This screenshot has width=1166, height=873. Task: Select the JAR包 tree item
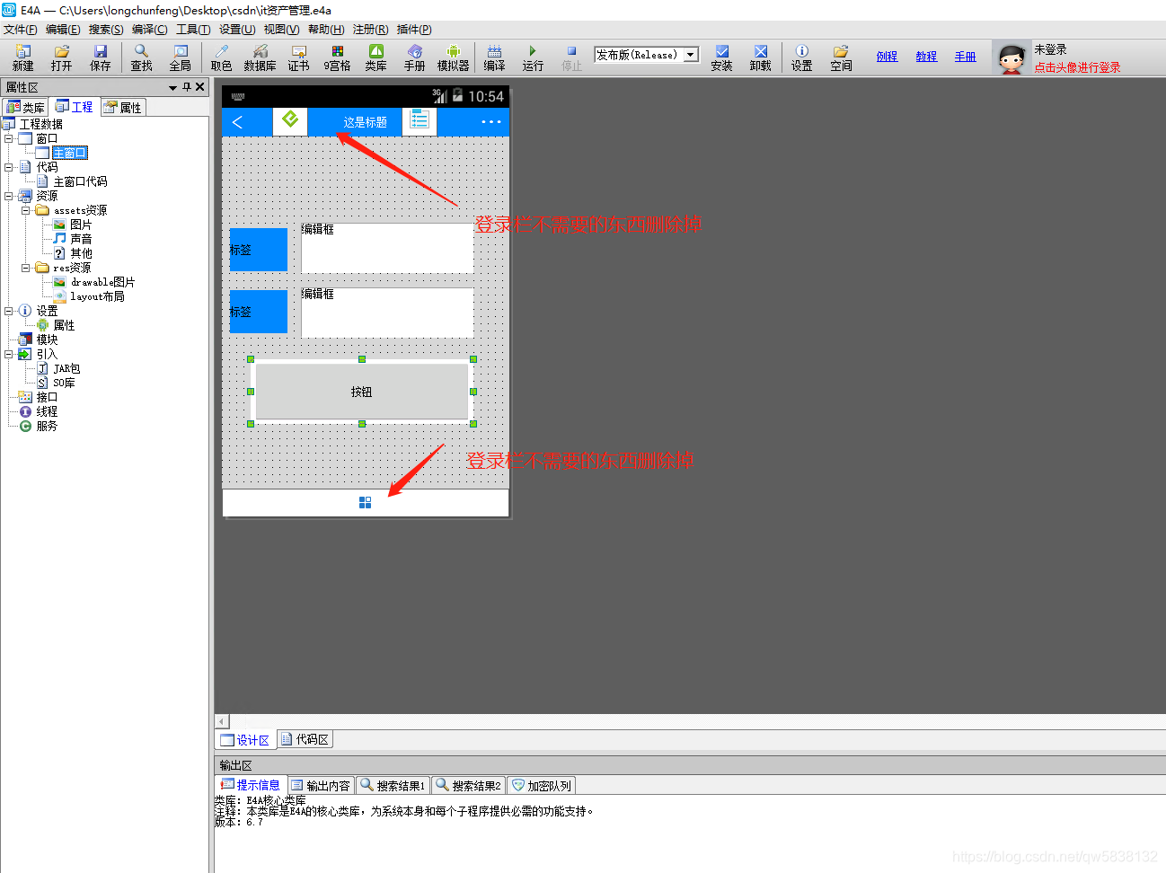coord(66,368)
